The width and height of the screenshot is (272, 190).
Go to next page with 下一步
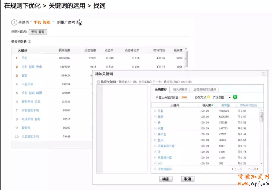(x=253, y=169)
